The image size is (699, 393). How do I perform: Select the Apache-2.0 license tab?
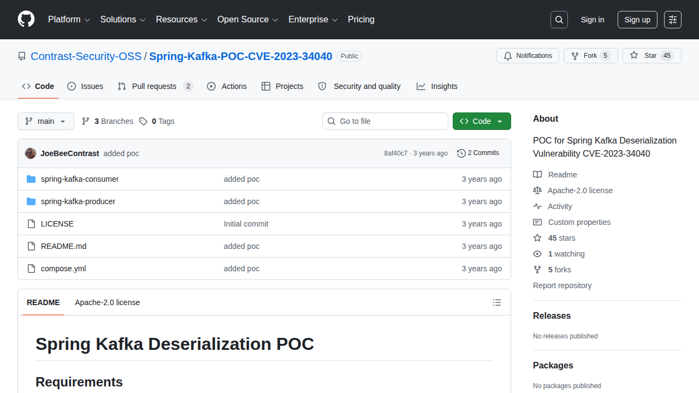[x=108, y=302]
